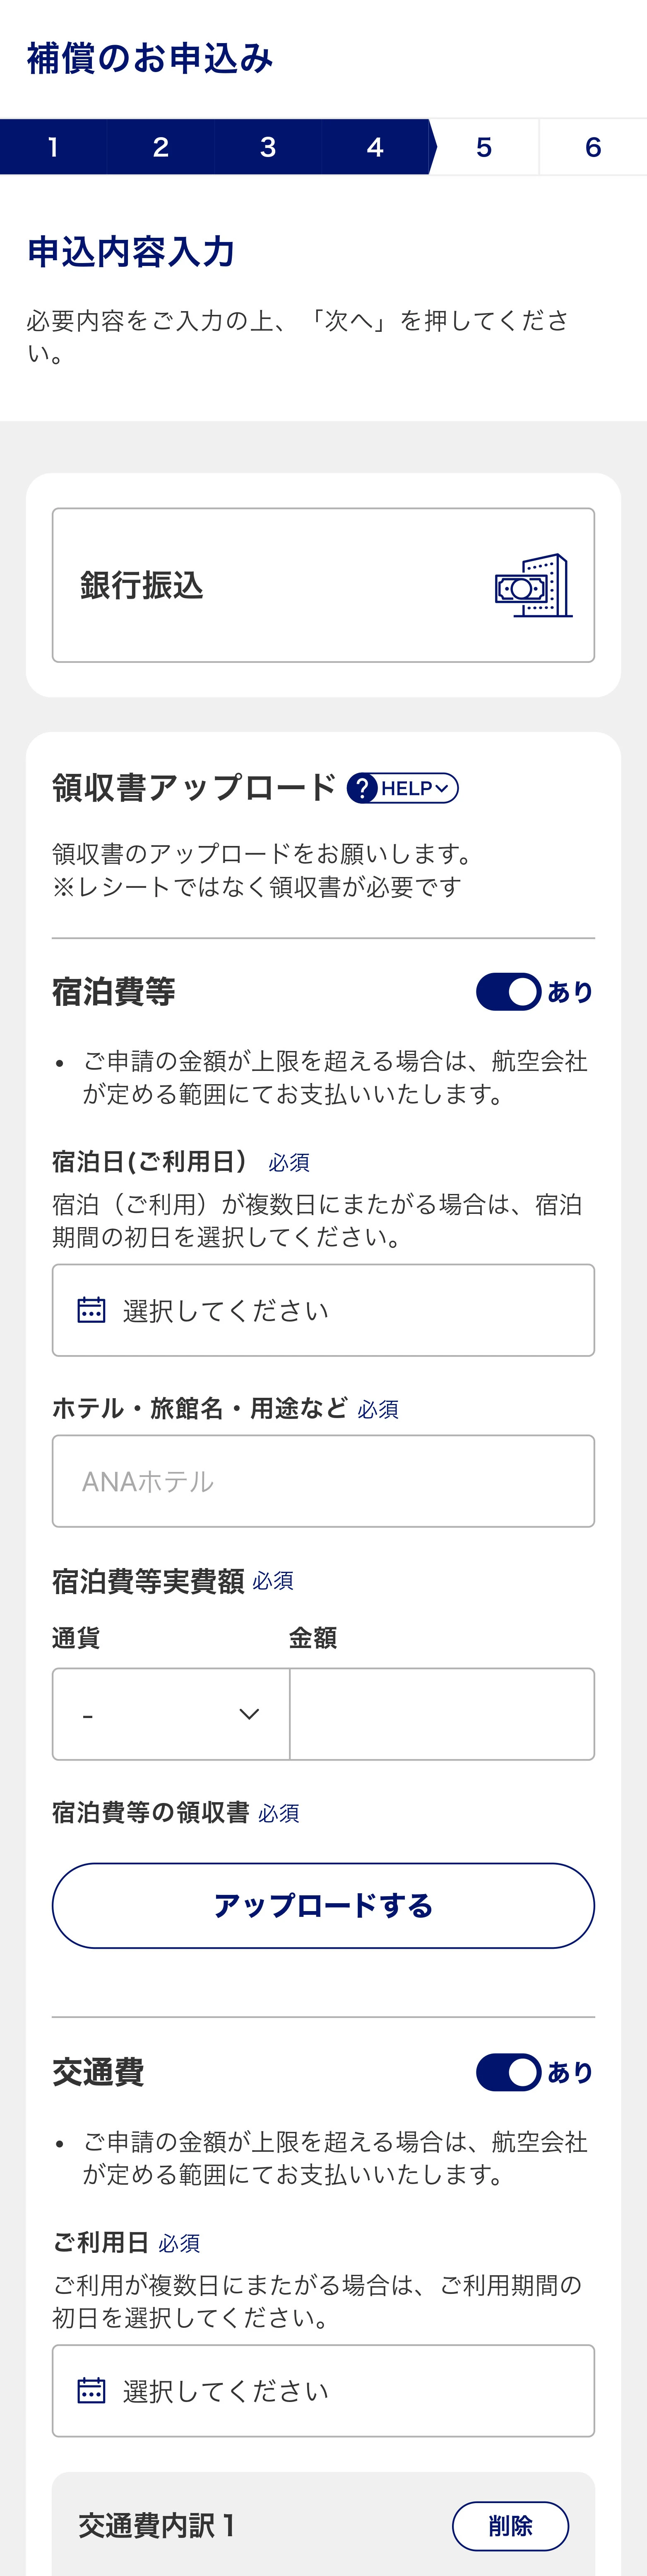Open the 宿泊日 date picker field

[324, 1310]
